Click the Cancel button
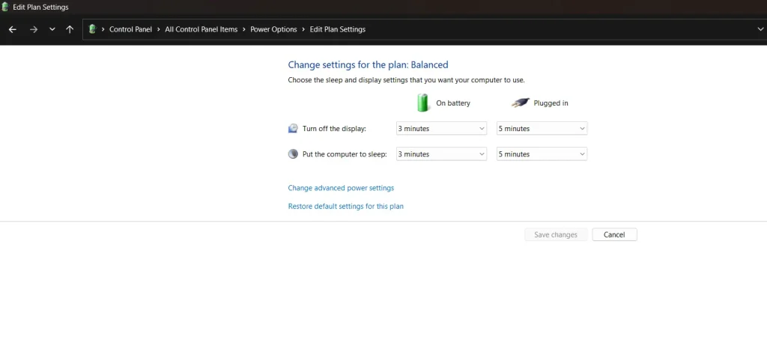This screenshot has height=337, width=767. [614, 234]
